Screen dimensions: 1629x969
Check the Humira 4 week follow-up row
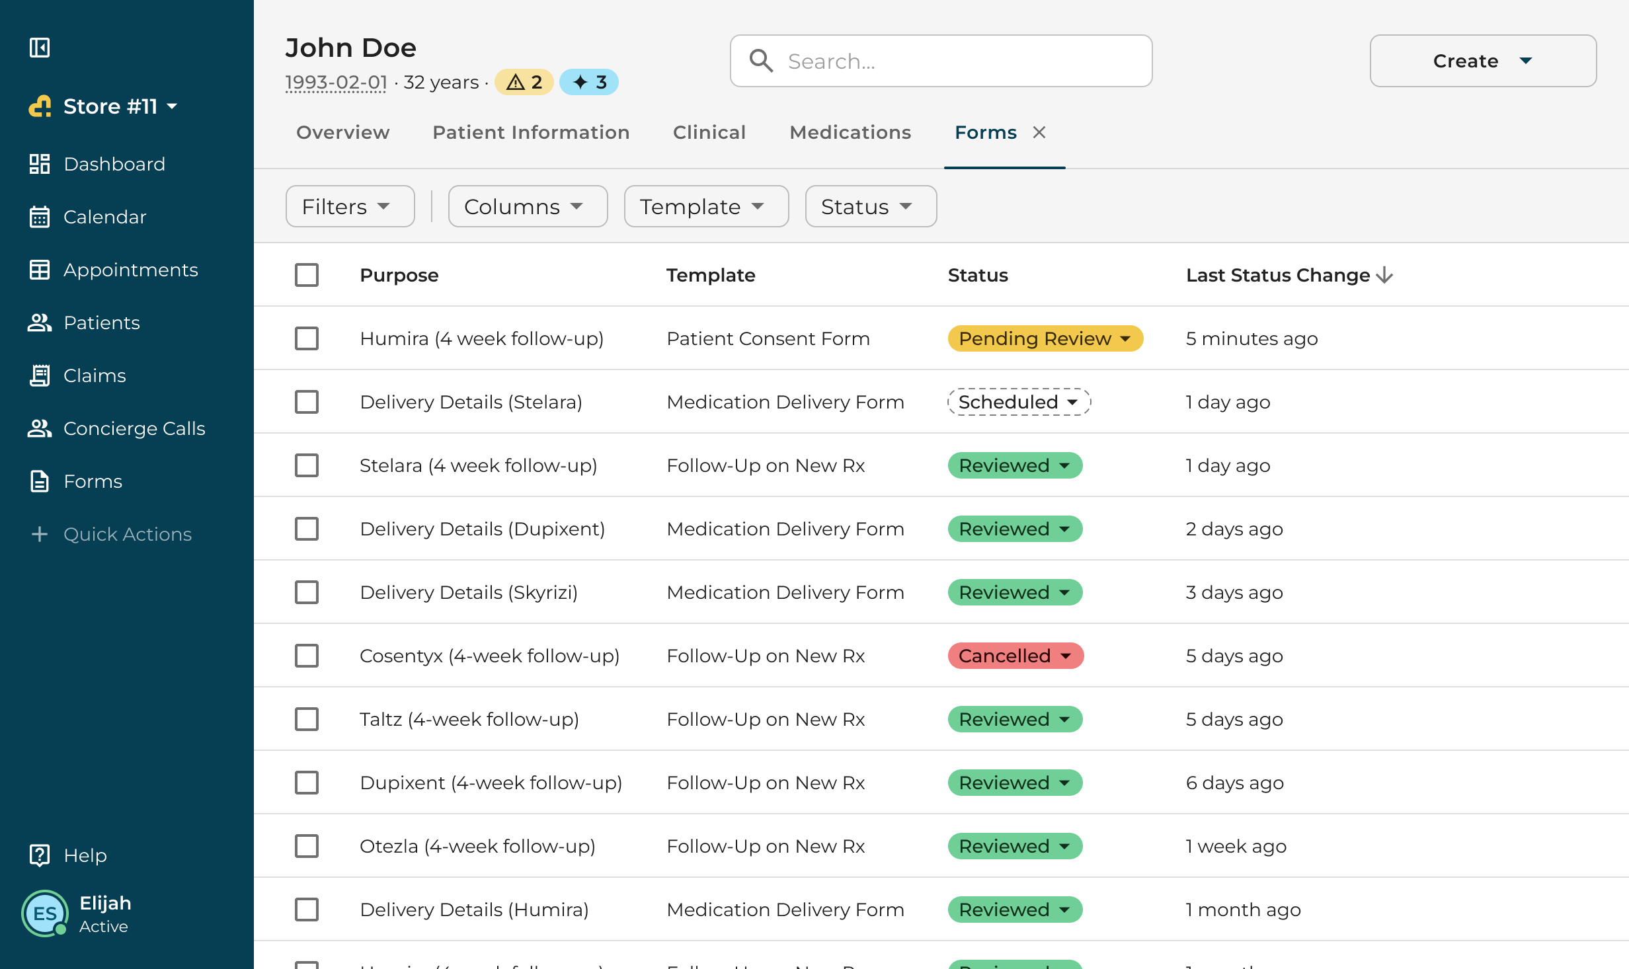(307, 338)
